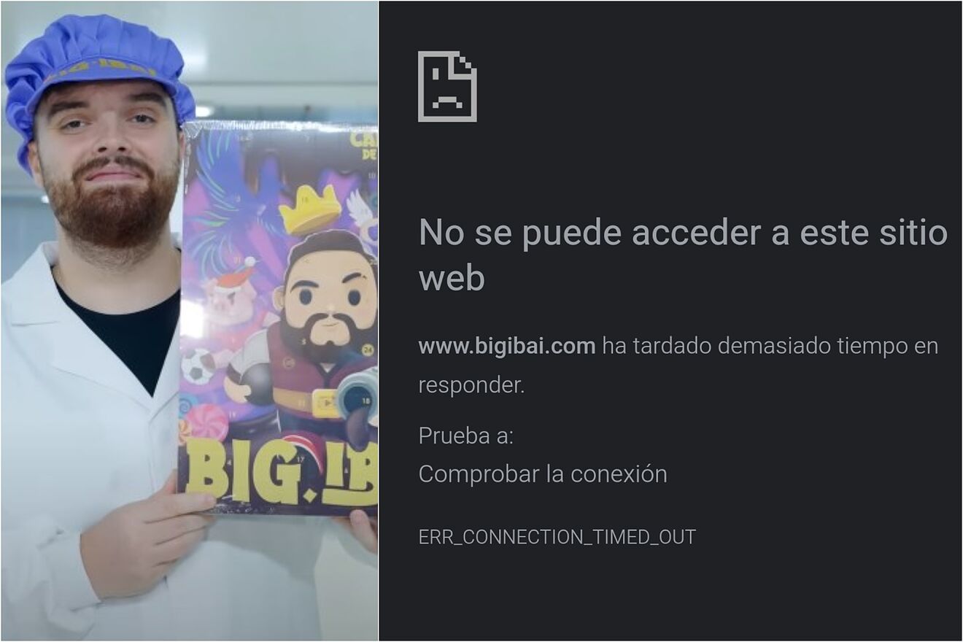Click the Comprobar la conexión suggestion
963x642 pixels.
click(543, 474)
